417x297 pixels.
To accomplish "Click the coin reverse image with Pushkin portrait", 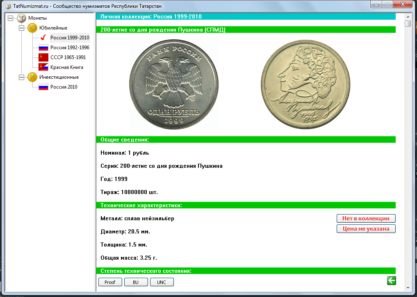I will (x=305, y=85).
